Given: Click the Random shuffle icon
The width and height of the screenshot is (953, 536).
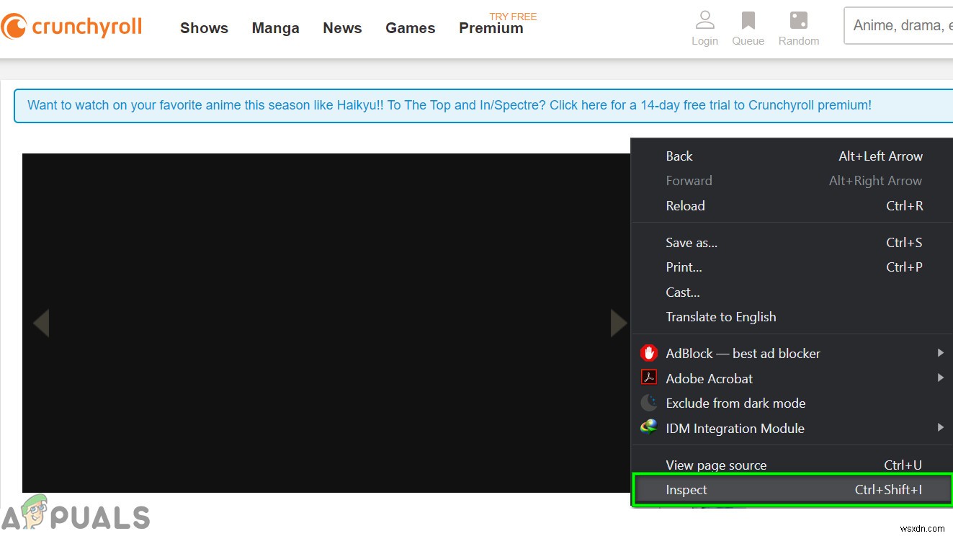Looking at the screenshot, I should 799,22.
